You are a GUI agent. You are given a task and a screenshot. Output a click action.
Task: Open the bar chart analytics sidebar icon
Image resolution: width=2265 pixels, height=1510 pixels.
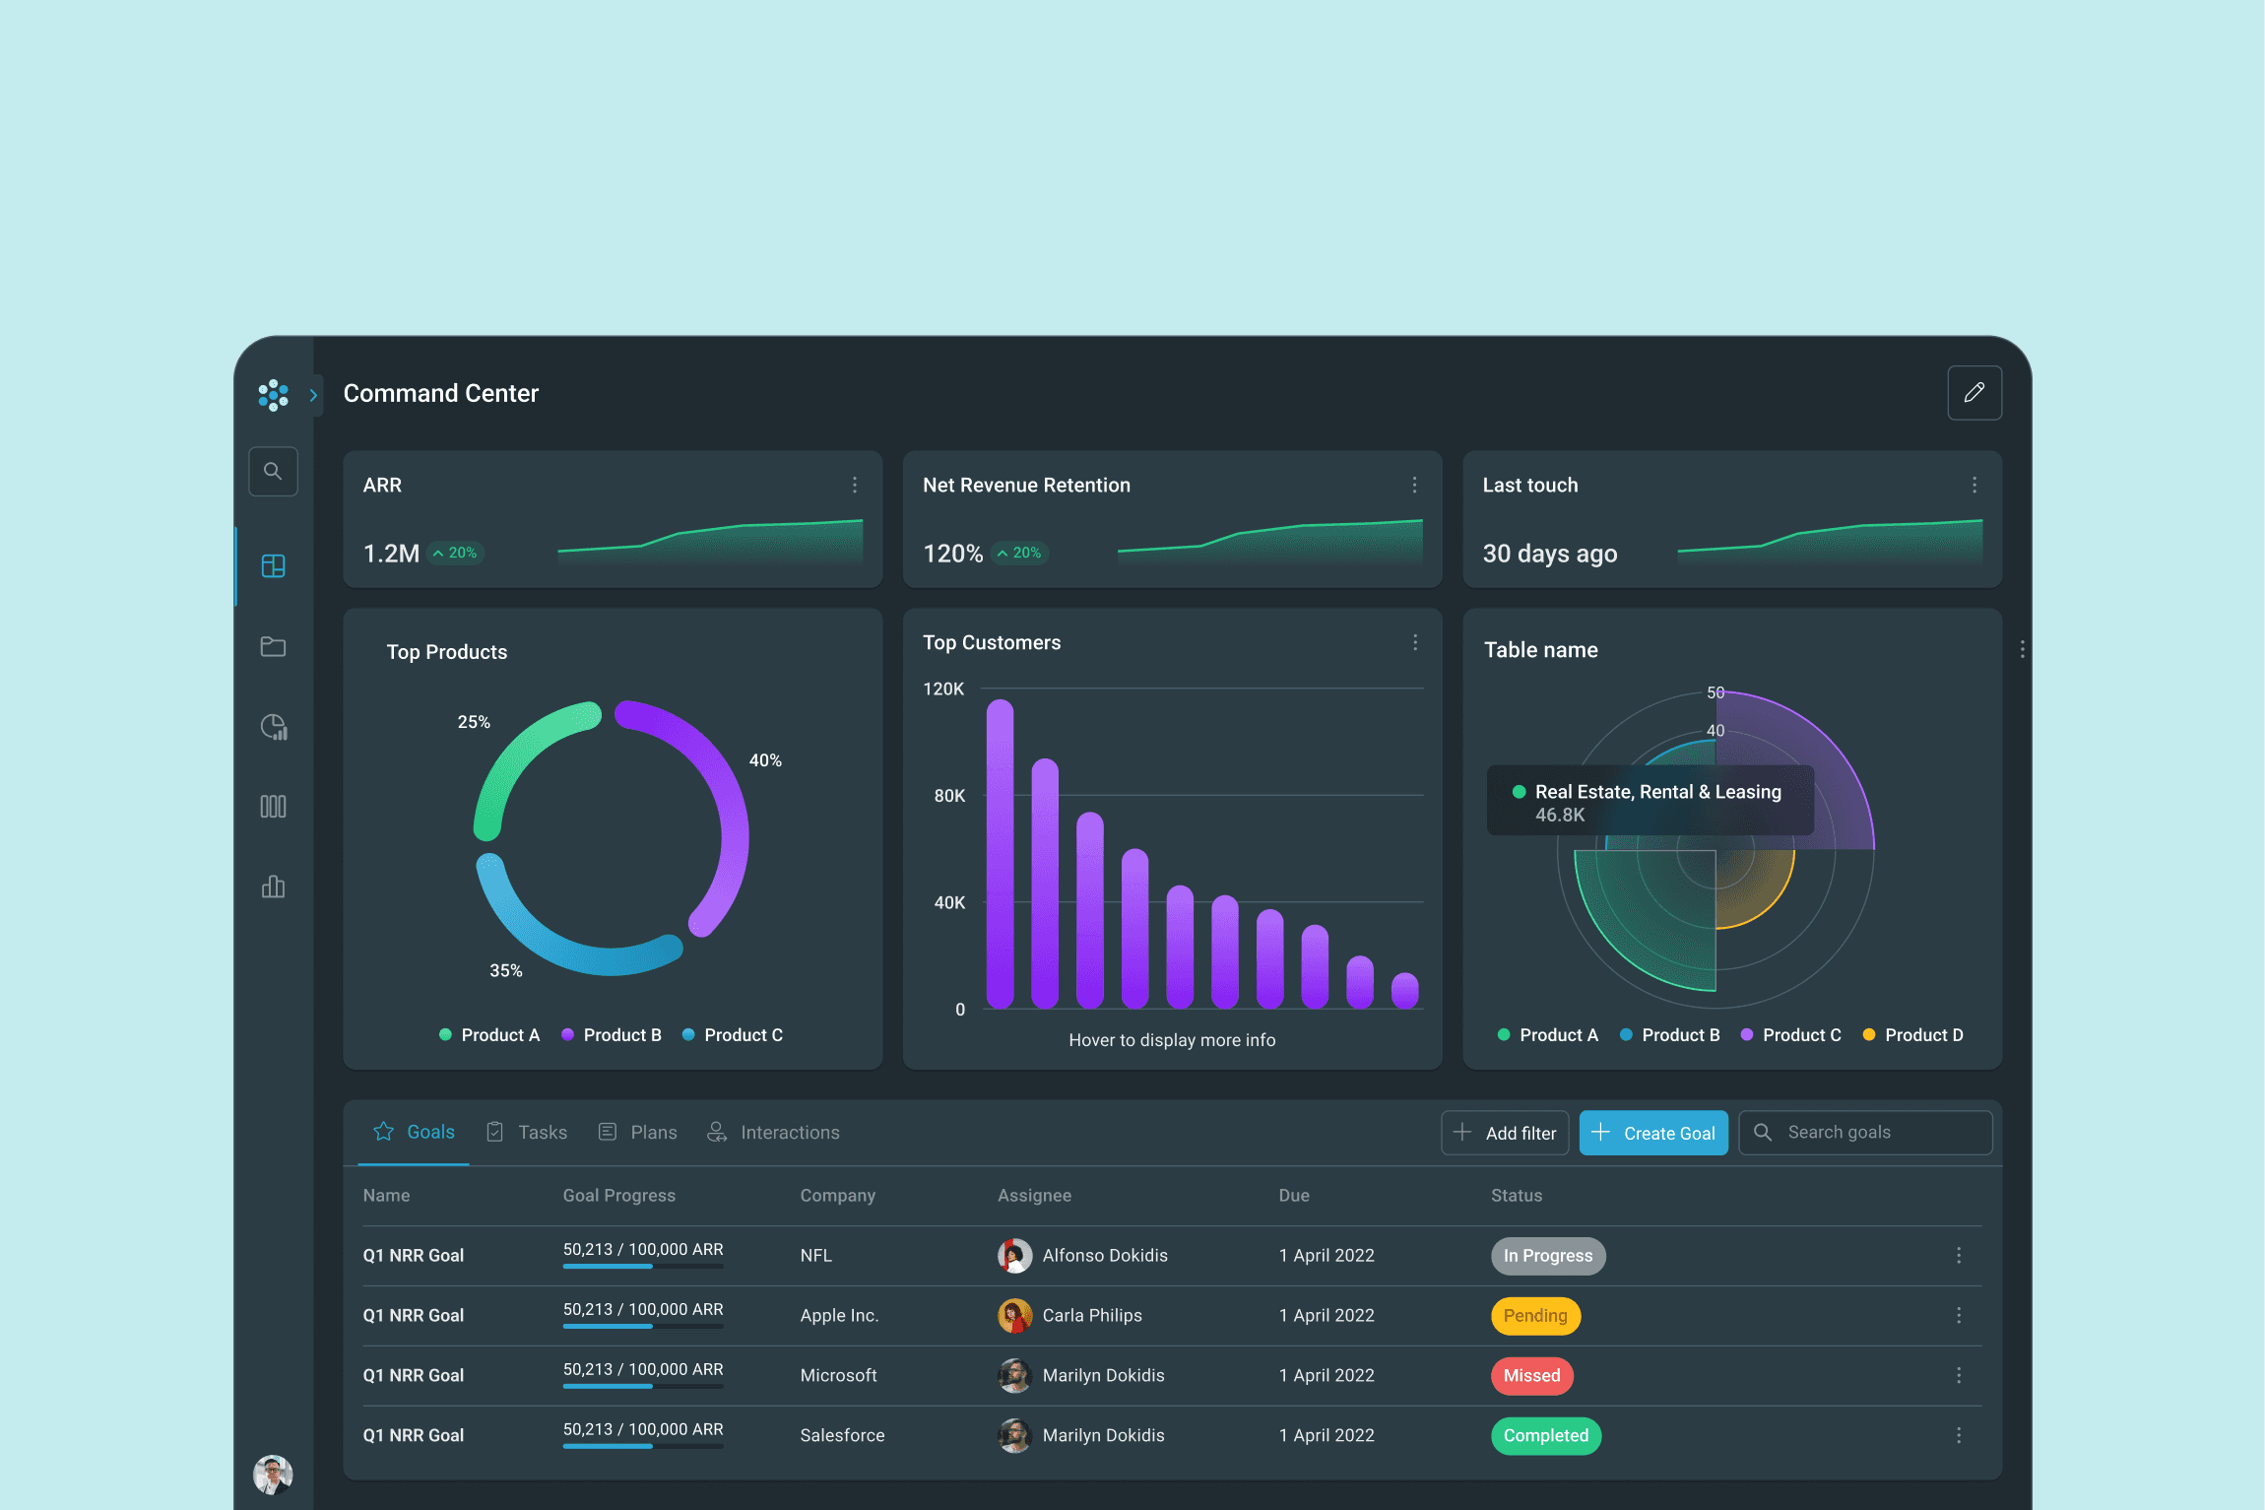pos(273,886)
